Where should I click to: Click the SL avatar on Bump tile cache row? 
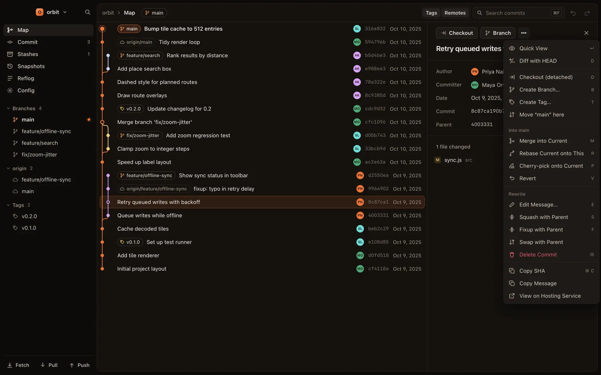tap(357, 29)
